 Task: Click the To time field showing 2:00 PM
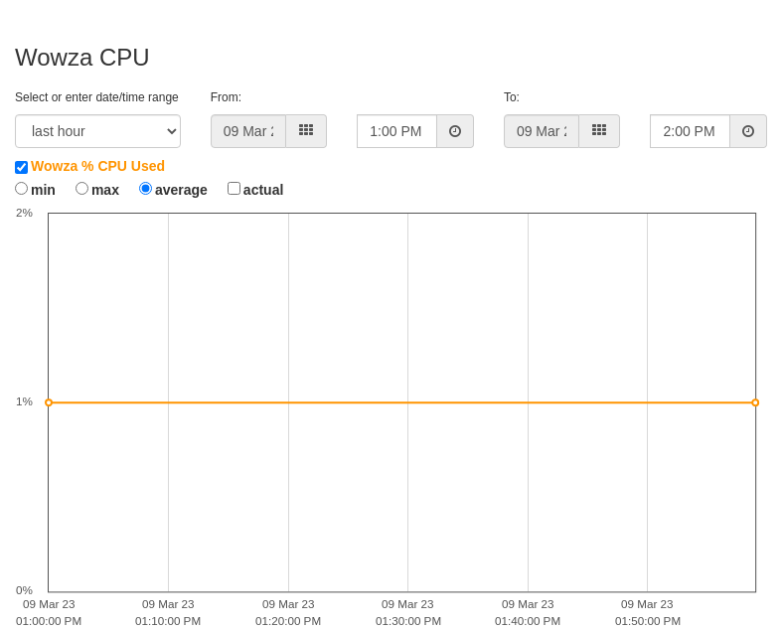(691, 131)
